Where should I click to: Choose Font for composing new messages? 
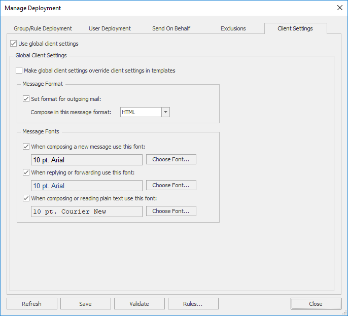171,160
